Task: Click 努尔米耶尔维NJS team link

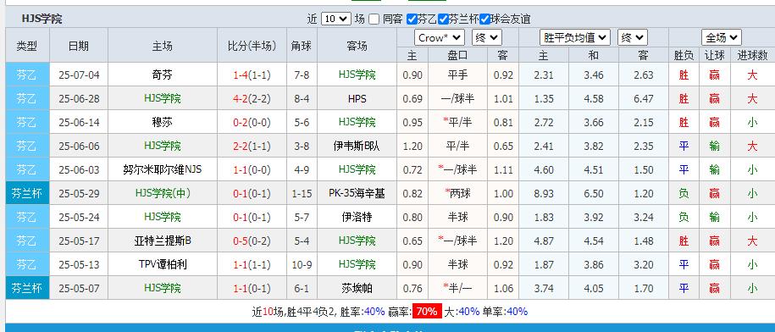Action: pyautogui.click(x=162, y=170)
